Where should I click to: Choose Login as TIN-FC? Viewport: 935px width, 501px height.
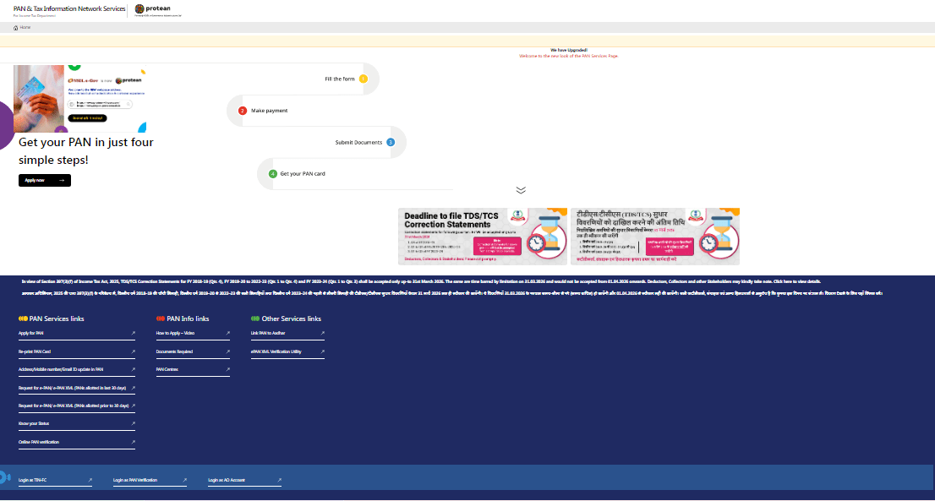coord(32,481)
